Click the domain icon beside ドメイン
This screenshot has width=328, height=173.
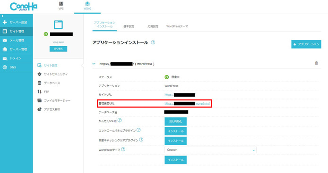tap(5, 58)
